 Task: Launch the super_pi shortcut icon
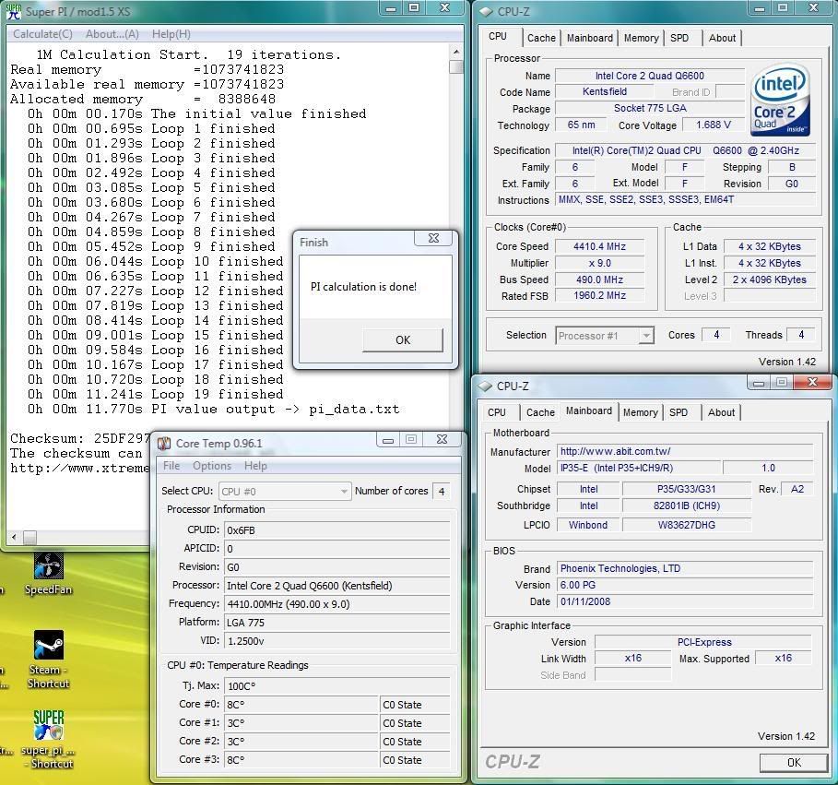[48, 726]
